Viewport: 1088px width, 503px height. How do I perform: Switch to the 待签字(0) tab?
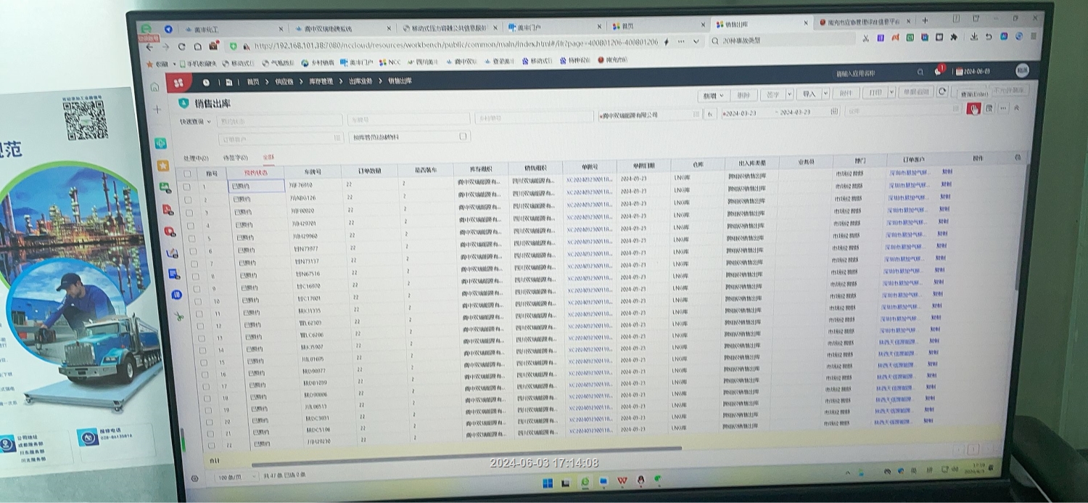click(235, 158)
